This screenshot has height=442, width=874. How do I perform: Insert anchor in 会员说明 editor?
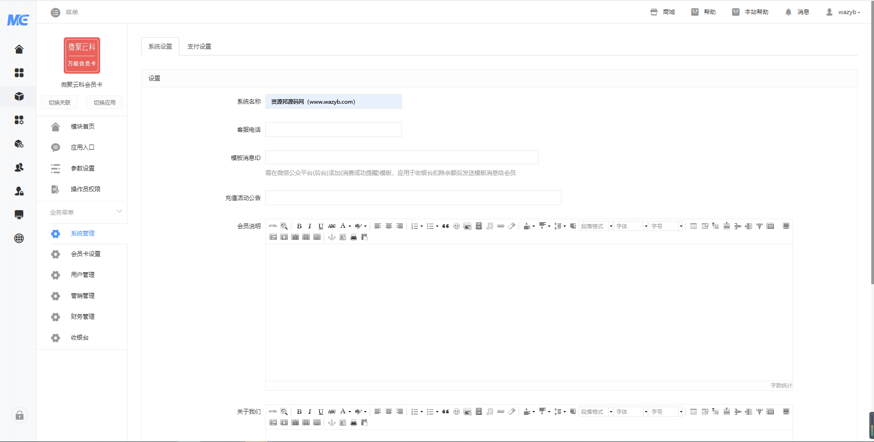(x=332, y=237)
